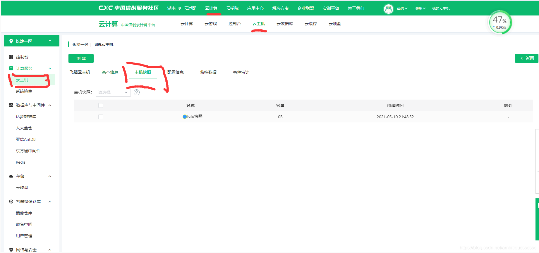The width and height of the screenshot is (539, 253).
Task: Select 控制台 in the sub navigation
Action: click(235, 24)
